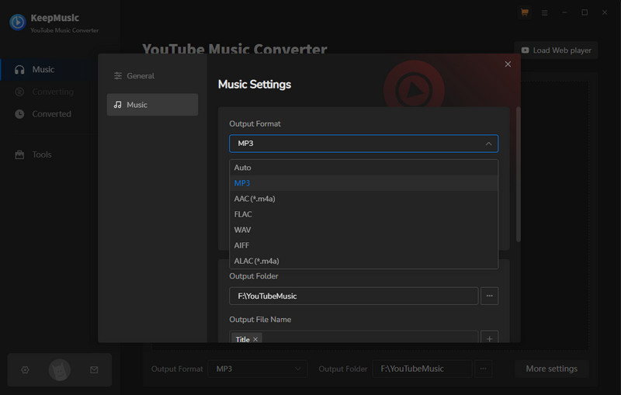
Task: Choose WAV output format
Action: pos(363,230)
